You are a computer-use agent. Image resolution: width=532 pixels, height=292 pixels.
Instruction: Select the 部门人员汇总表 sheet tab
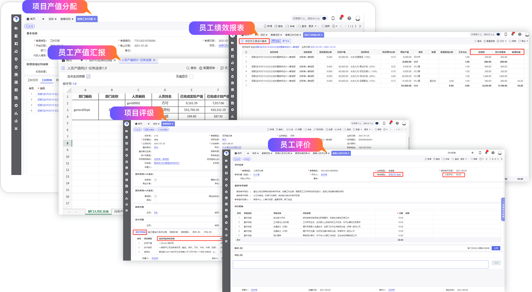point(98,211)
